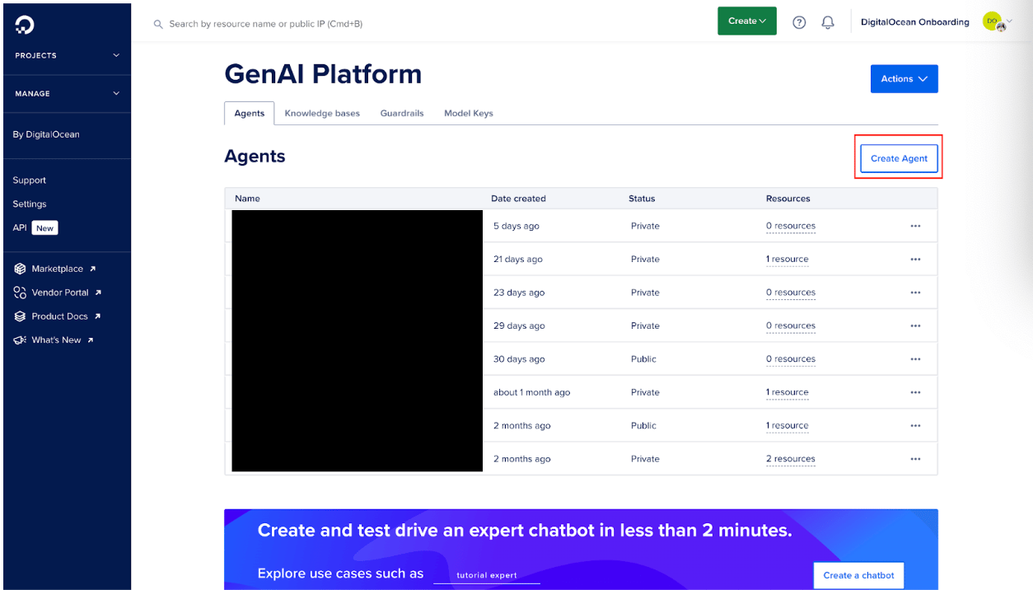
Task: Click the search magnifier icon
Action: coord(158,24)
